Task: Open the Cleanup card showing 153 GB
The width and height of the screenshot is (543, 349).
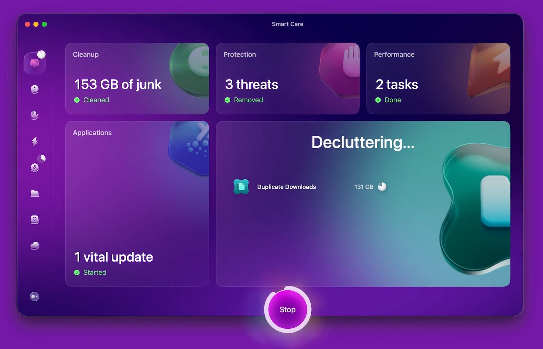Action: tap(137, 78)
